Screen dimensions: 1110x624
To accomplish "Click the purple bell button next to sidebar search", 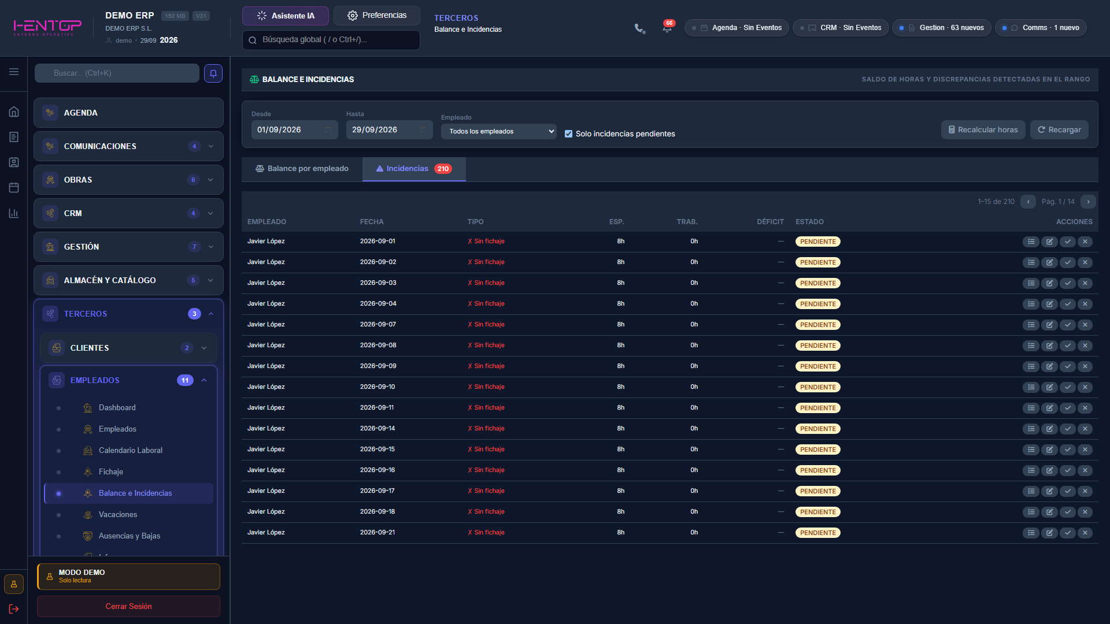I will [213, 73].
